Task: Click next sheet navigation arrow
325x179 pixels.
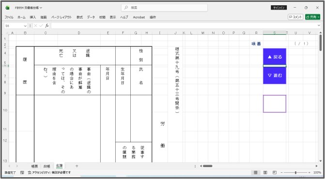Action: (x=17, y=166)
